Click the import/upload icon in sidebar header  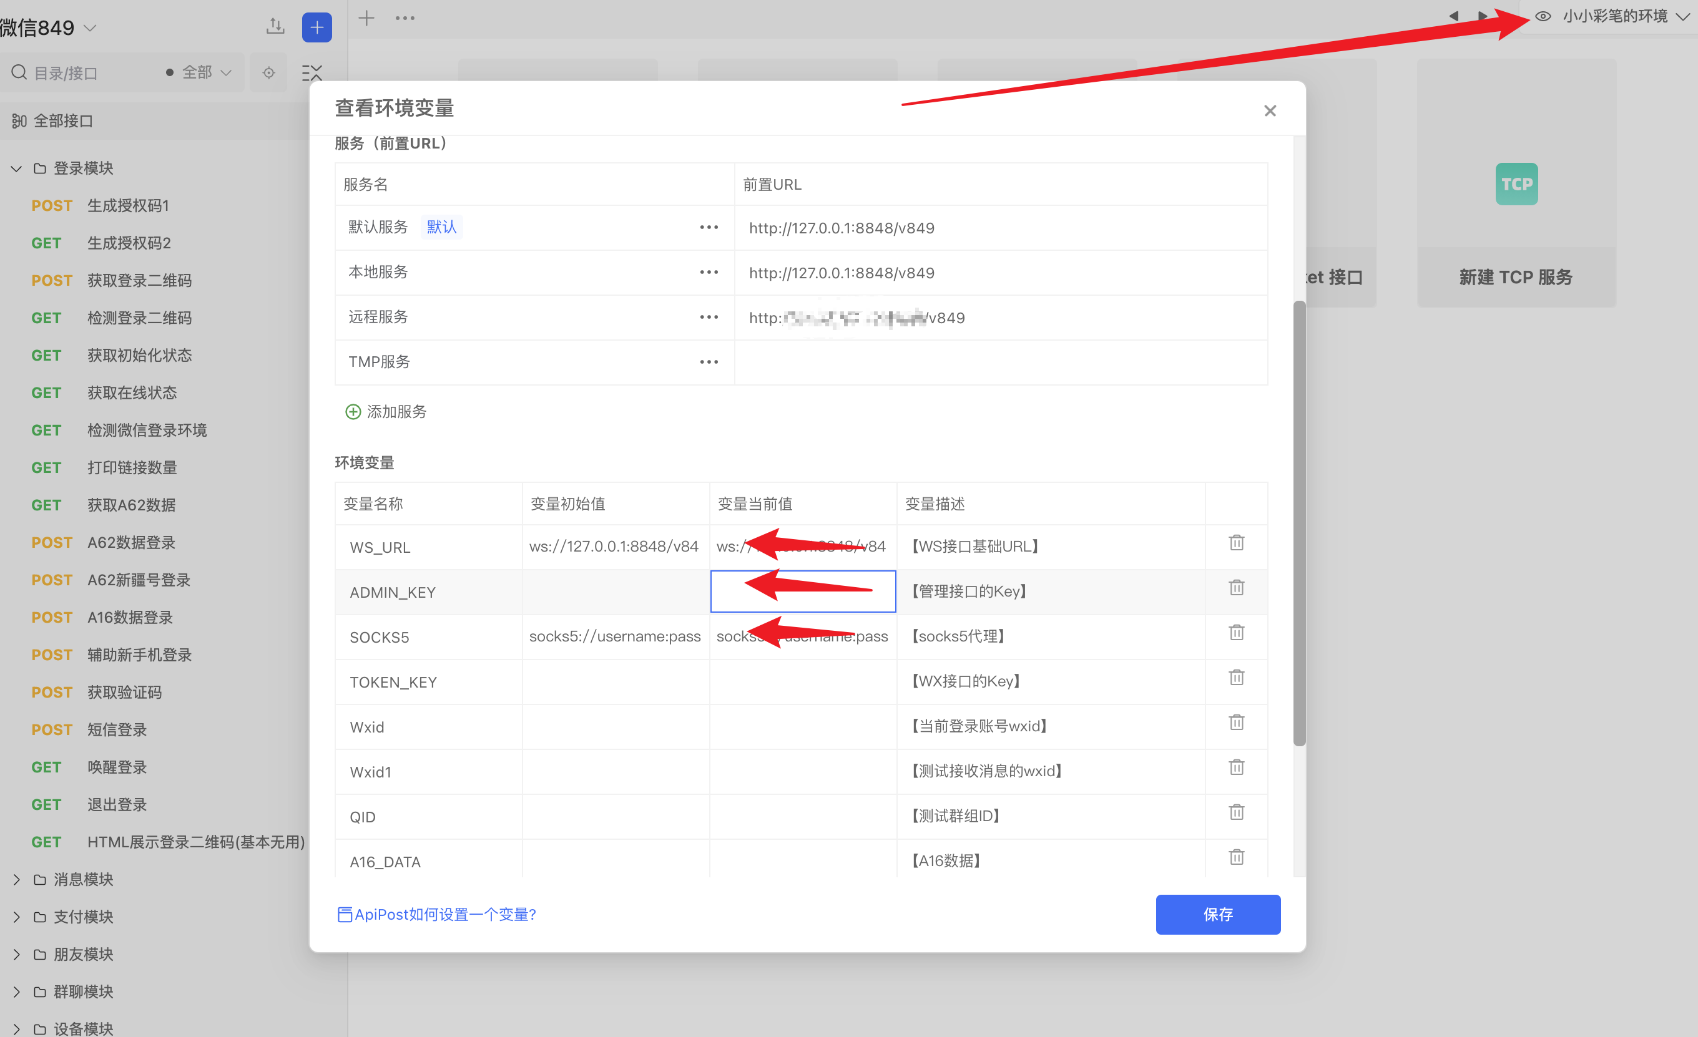pyautogui.click(x=276, y=27)
